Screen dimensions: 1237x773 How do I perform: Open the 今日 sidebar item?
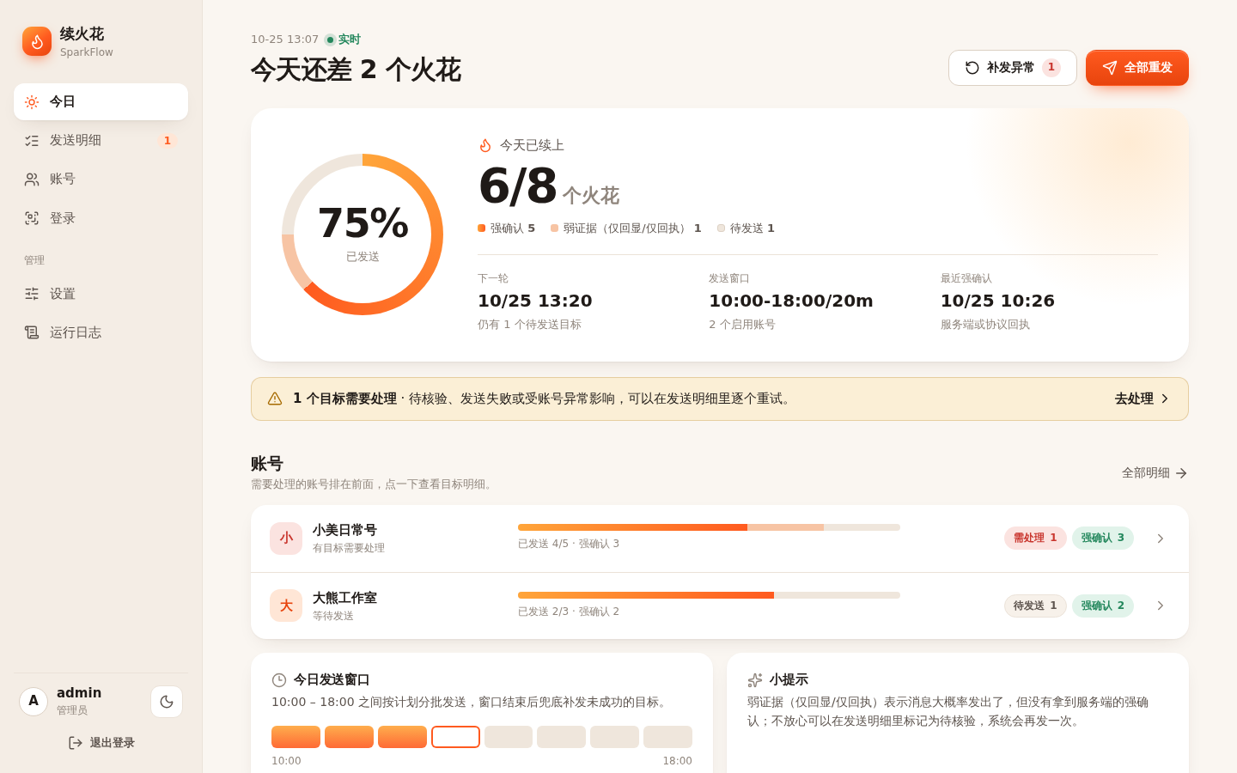(101, 101)
